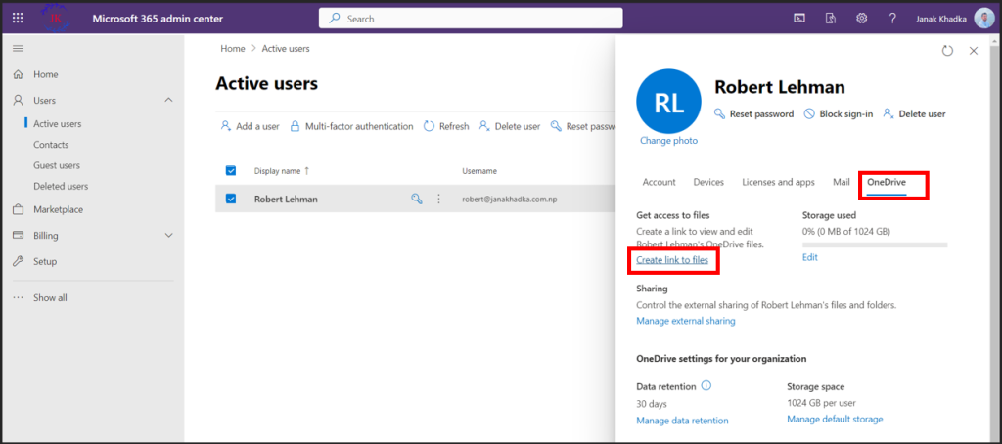Click the search magnifier icon

(x=335, y=19)
